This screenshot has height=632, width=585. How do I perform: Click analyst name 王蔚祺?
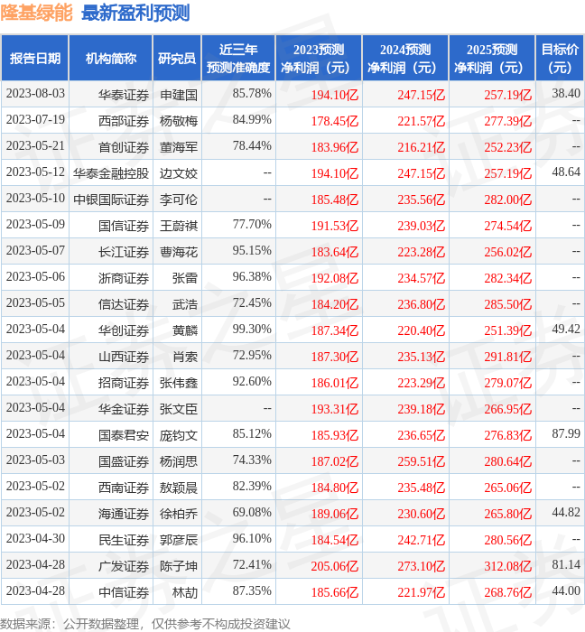(x=179, y=226)
